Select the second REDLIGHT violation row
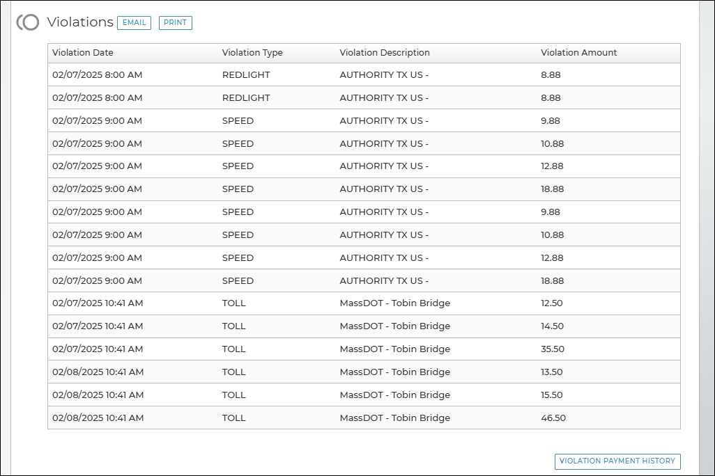The width and height of the screenshot is (715, 476). [246, 98]
